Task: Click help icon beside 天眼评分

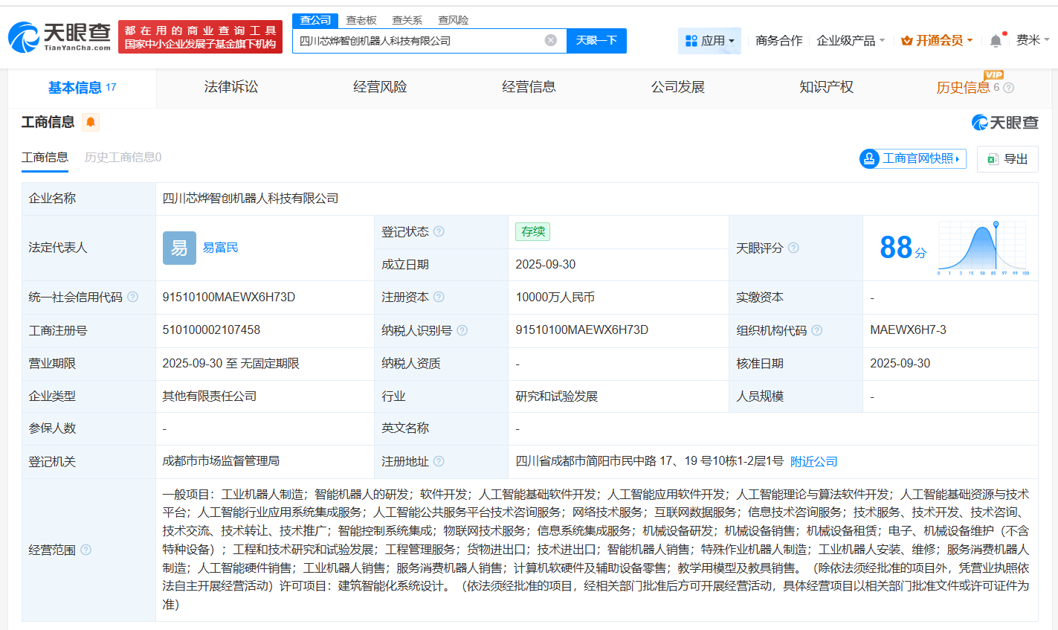Action: (x=793, y=248)
